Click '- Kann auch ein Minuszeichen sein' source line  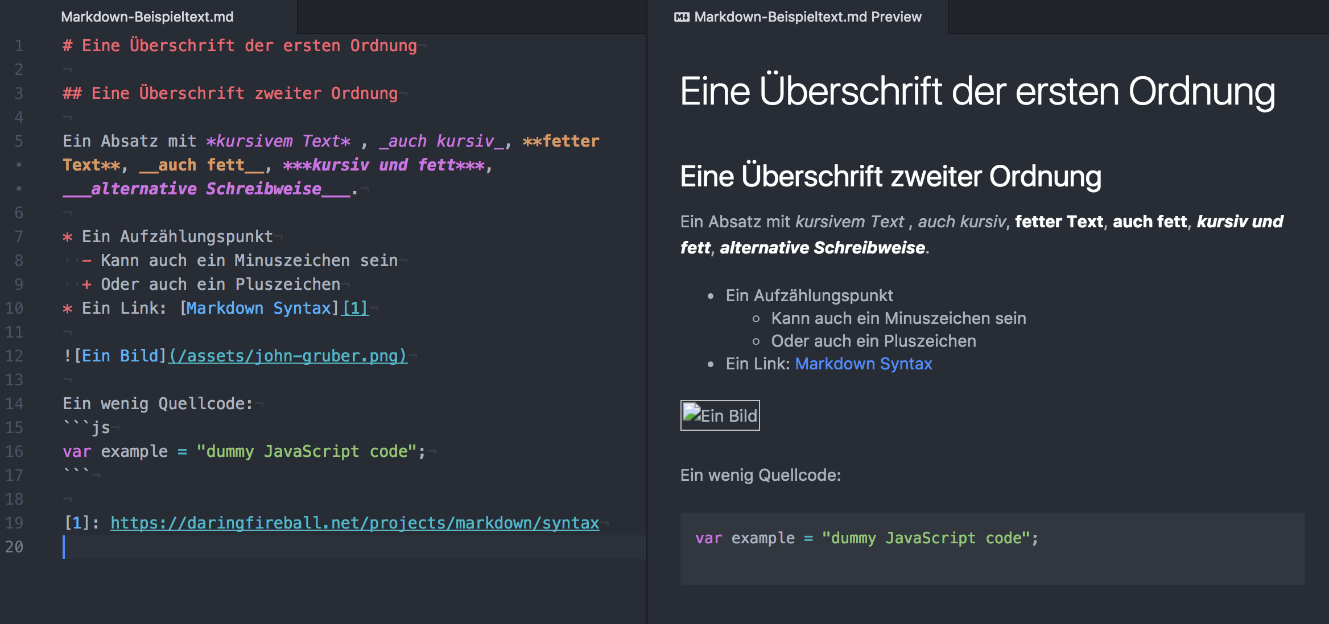pyautogui.click(x=240, y=260)
